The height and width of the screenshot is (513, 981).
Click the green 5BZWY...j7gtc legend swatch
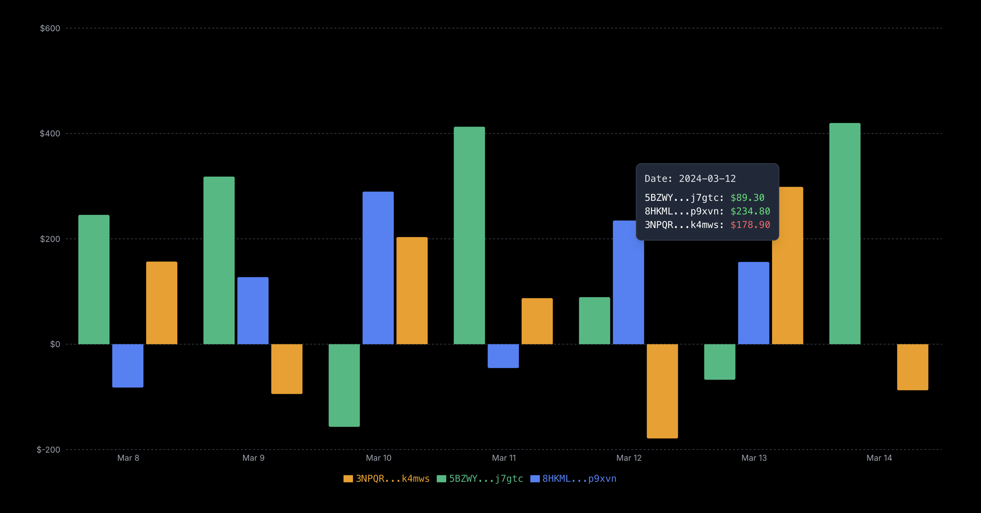[442, 479]
